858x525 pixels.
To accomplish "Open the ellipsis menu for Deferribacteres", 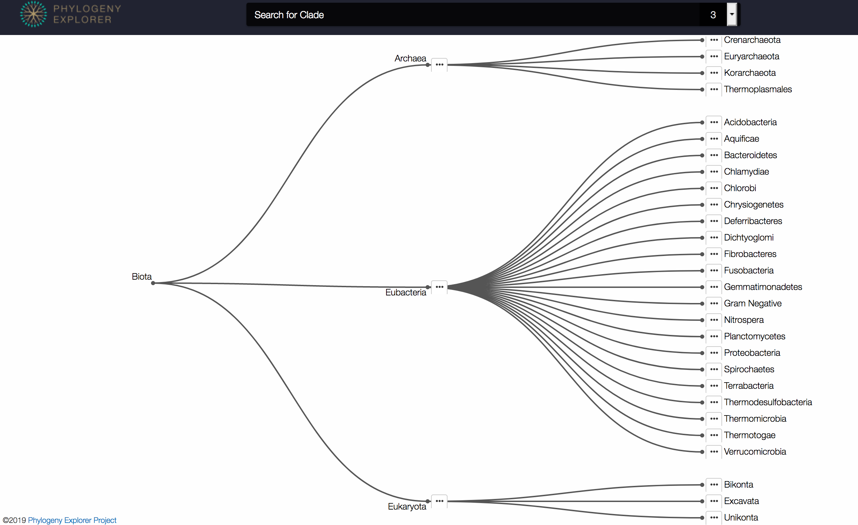I will pos(714,221).
